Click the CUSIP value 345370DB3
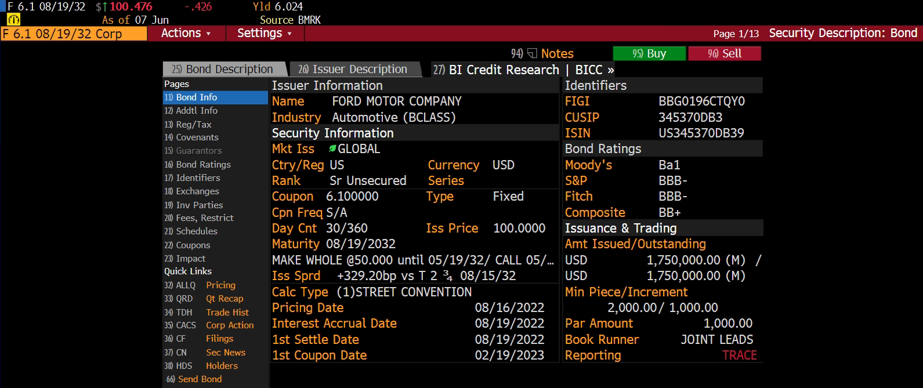 tap(691, 118)
